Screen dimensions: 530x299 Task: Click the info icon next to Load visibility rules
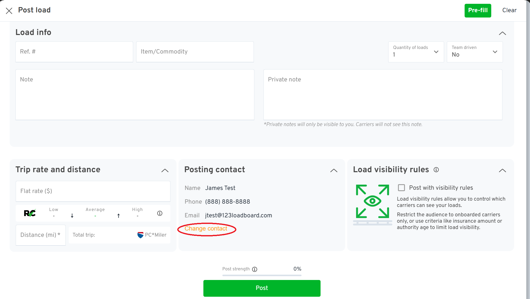[x=436, y=170]
